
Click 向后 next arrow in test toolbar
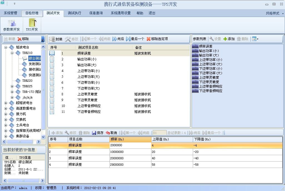click(115, 39)
